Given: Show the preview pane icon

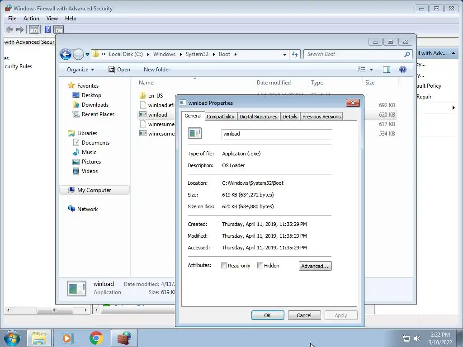Looking at the screenshot, I should pyautogui.click(x=386, y=69).
